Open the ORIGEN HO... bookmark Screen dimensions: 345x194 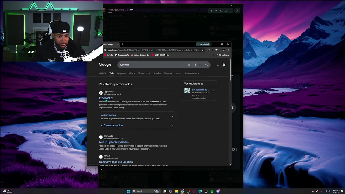161,55
